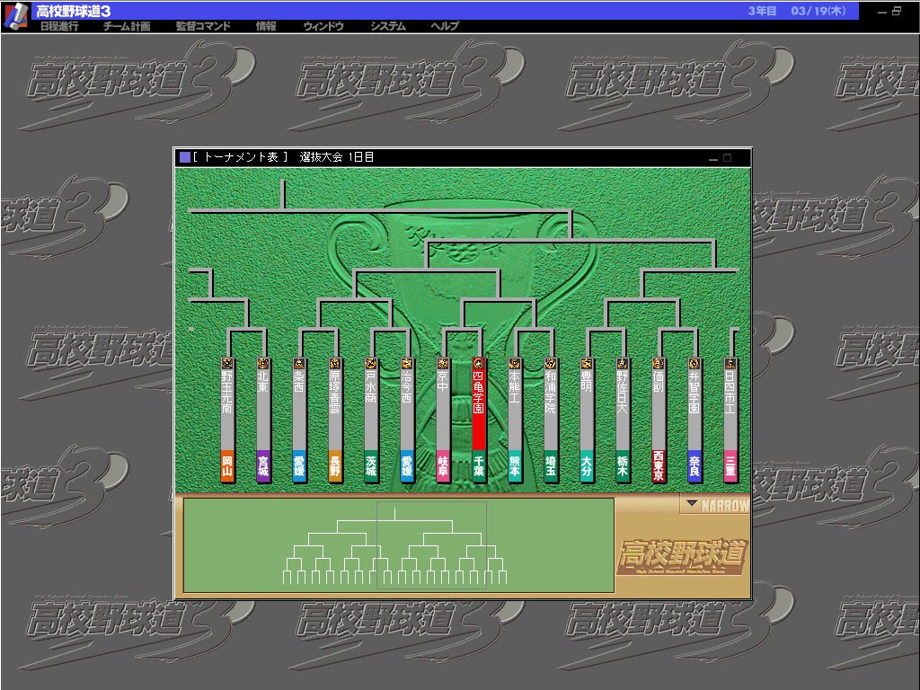920x690 pixels.
Task: Select the 野佐日大 team name bar
Action: [x=623, y=410]
